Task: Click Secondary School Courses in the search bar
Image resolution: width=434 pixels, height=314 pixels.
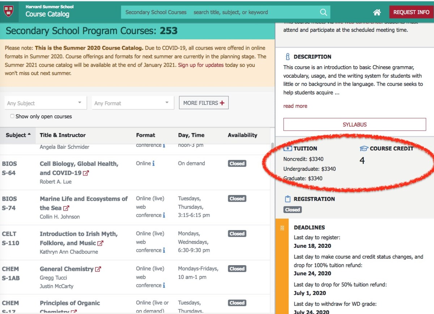Action: [155, 12]
